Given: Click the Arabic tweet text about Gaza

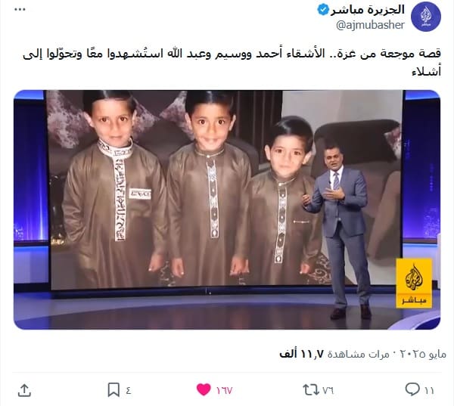Looking at the screenshot, I should 232,62.
